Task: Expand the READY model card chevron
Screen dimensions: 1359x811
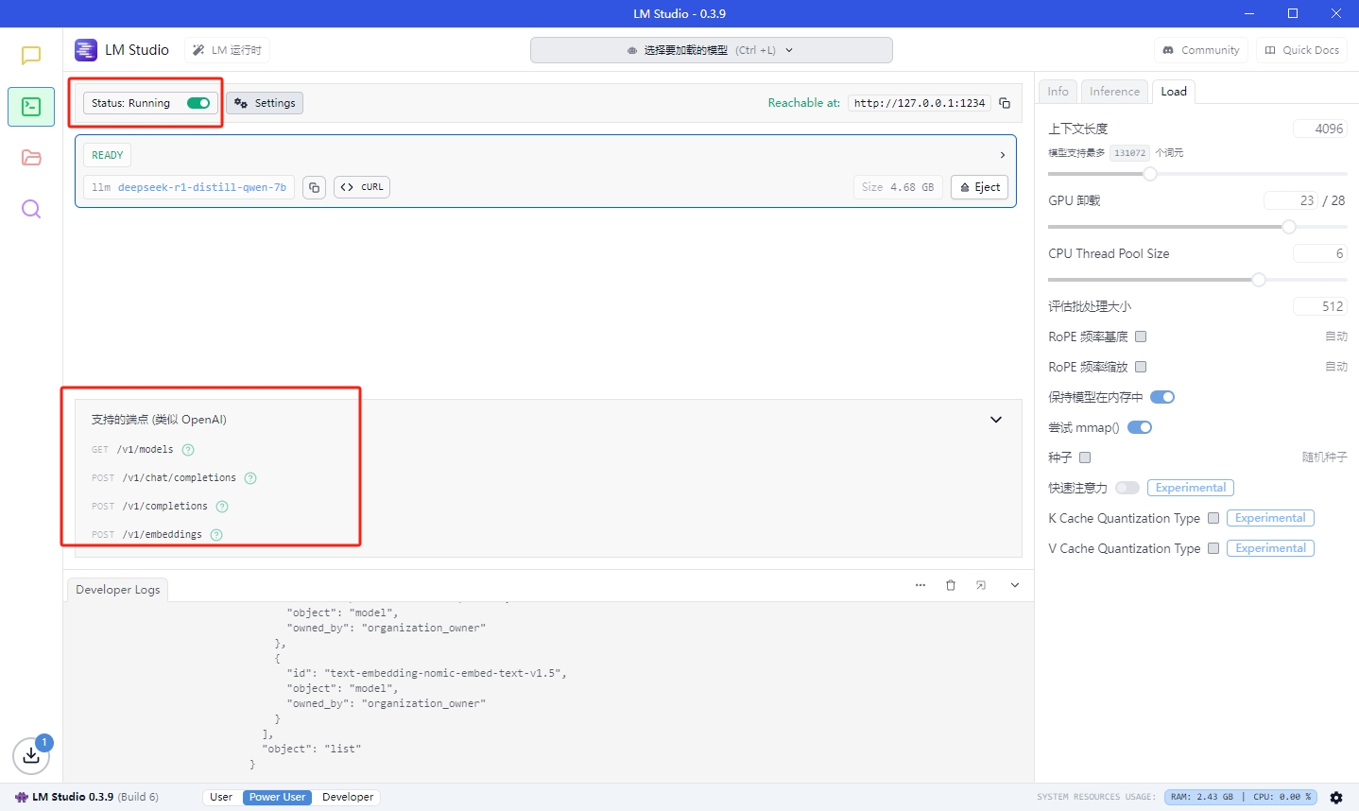Action: 1002,155
